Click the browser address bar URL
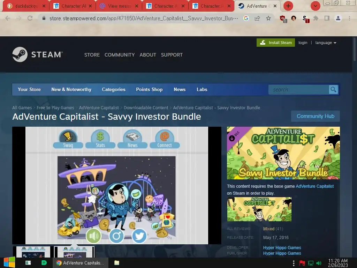The width and height of the screenshot is (357, 268). point(143,18)
